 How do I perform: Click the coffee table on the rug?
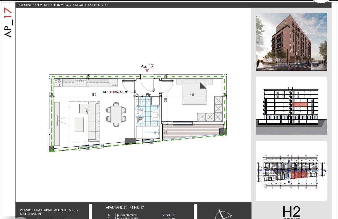(79, 124)
